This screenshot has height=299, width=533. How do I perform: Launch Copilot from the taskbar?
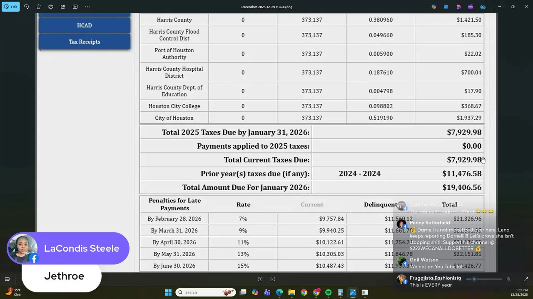tap(255, 292)
